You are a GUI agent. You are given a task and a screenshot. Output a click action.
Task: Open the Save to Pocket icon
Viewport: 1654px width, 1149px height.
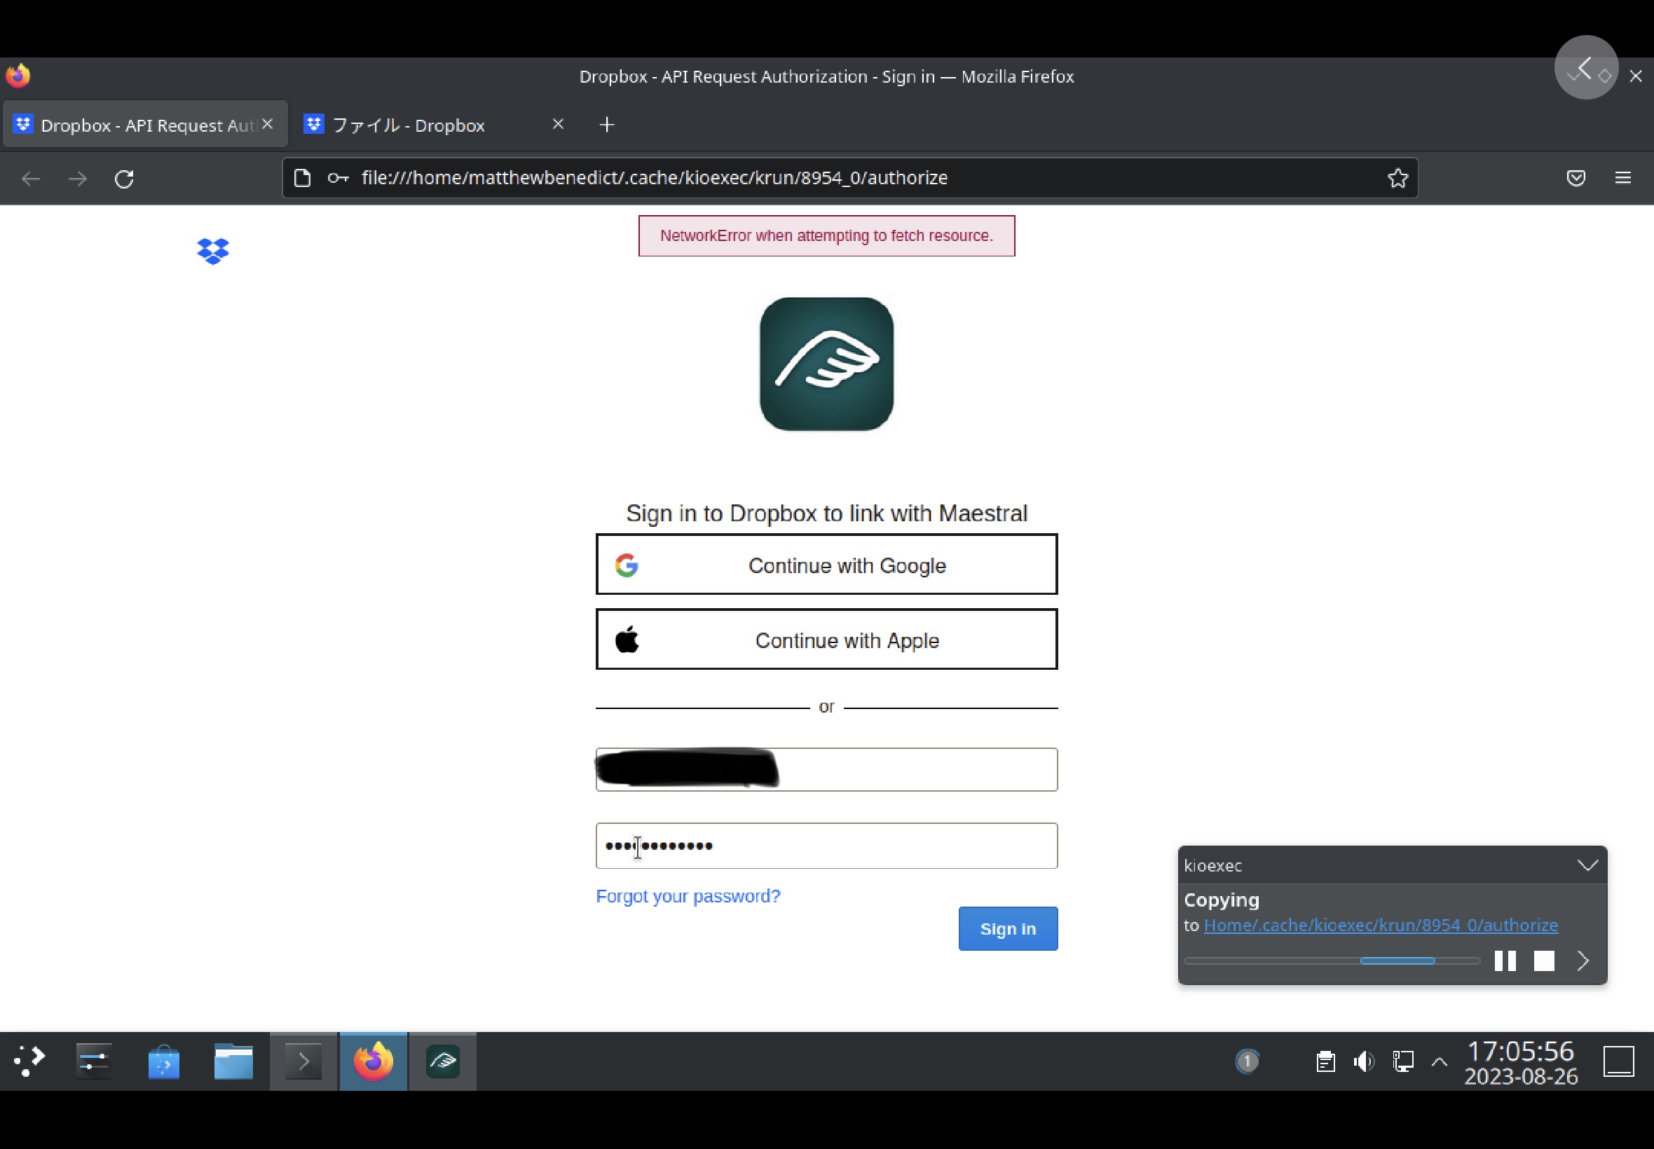pyautogui.click(x=1576, y=178)
